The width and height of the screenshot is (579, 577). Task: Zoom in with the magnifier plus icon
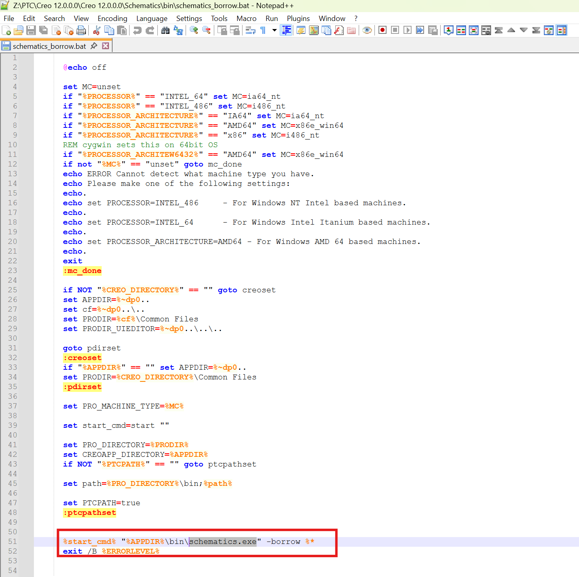194,30
